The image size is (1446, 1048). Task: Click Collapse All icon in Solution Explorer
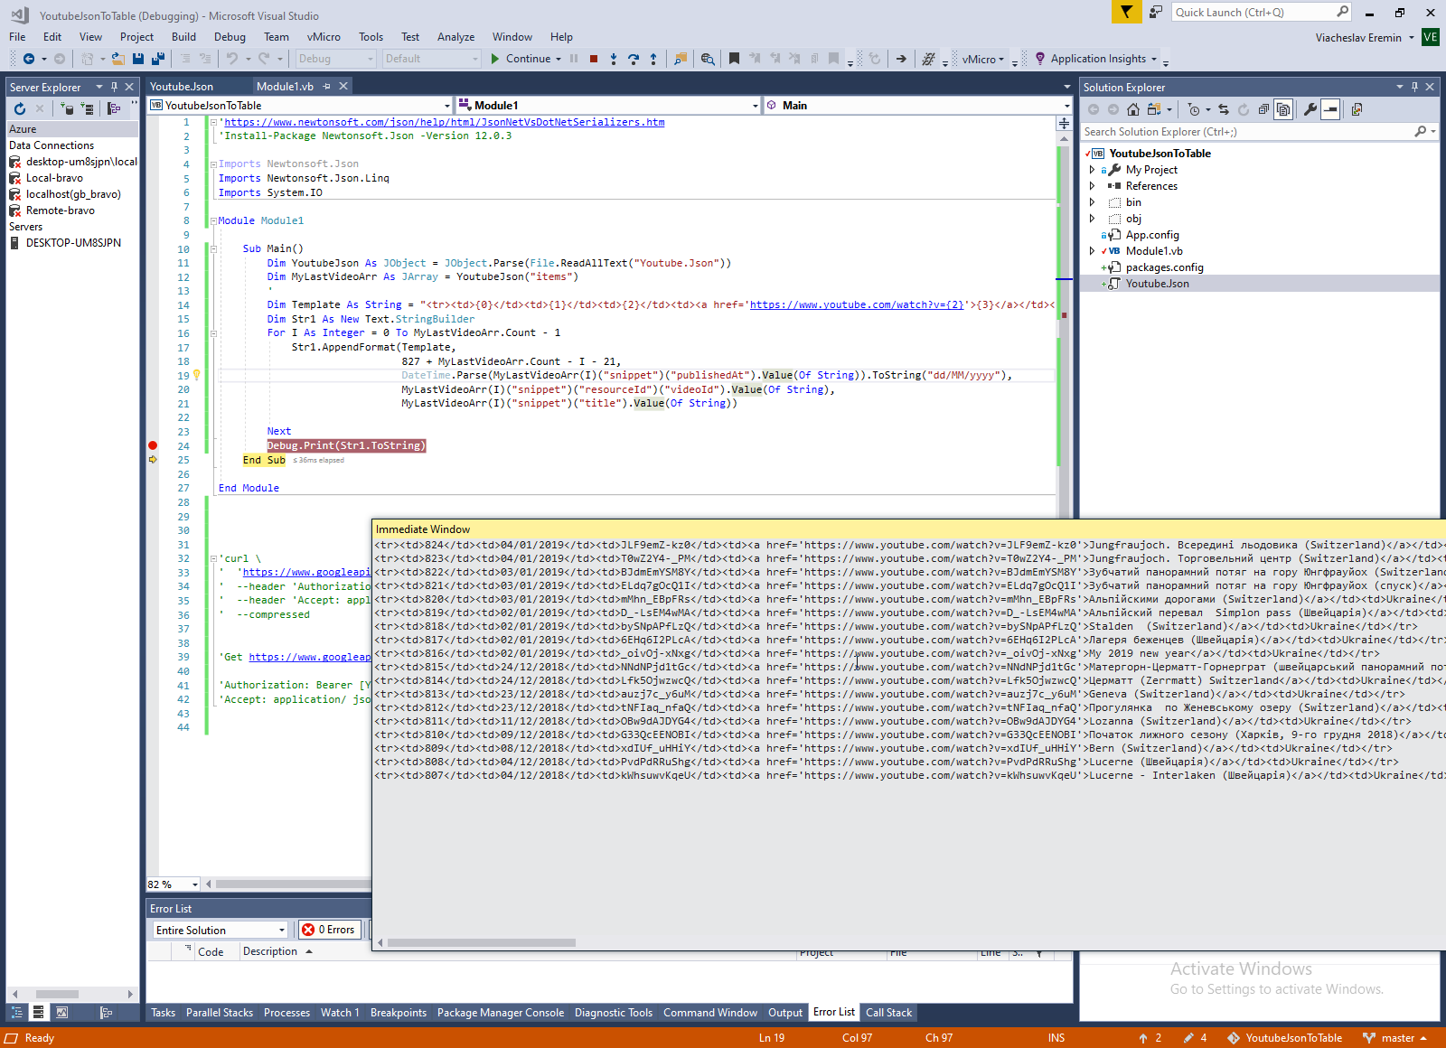[x=1263, y=109]
